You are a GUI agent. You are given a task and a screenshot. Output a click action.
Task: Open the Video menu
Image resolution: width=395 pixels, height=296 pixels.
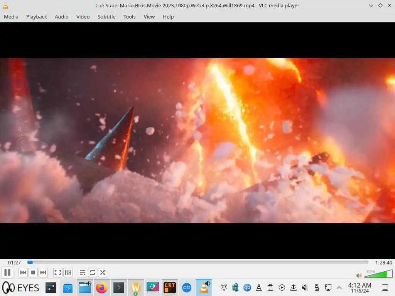(83, 17)
